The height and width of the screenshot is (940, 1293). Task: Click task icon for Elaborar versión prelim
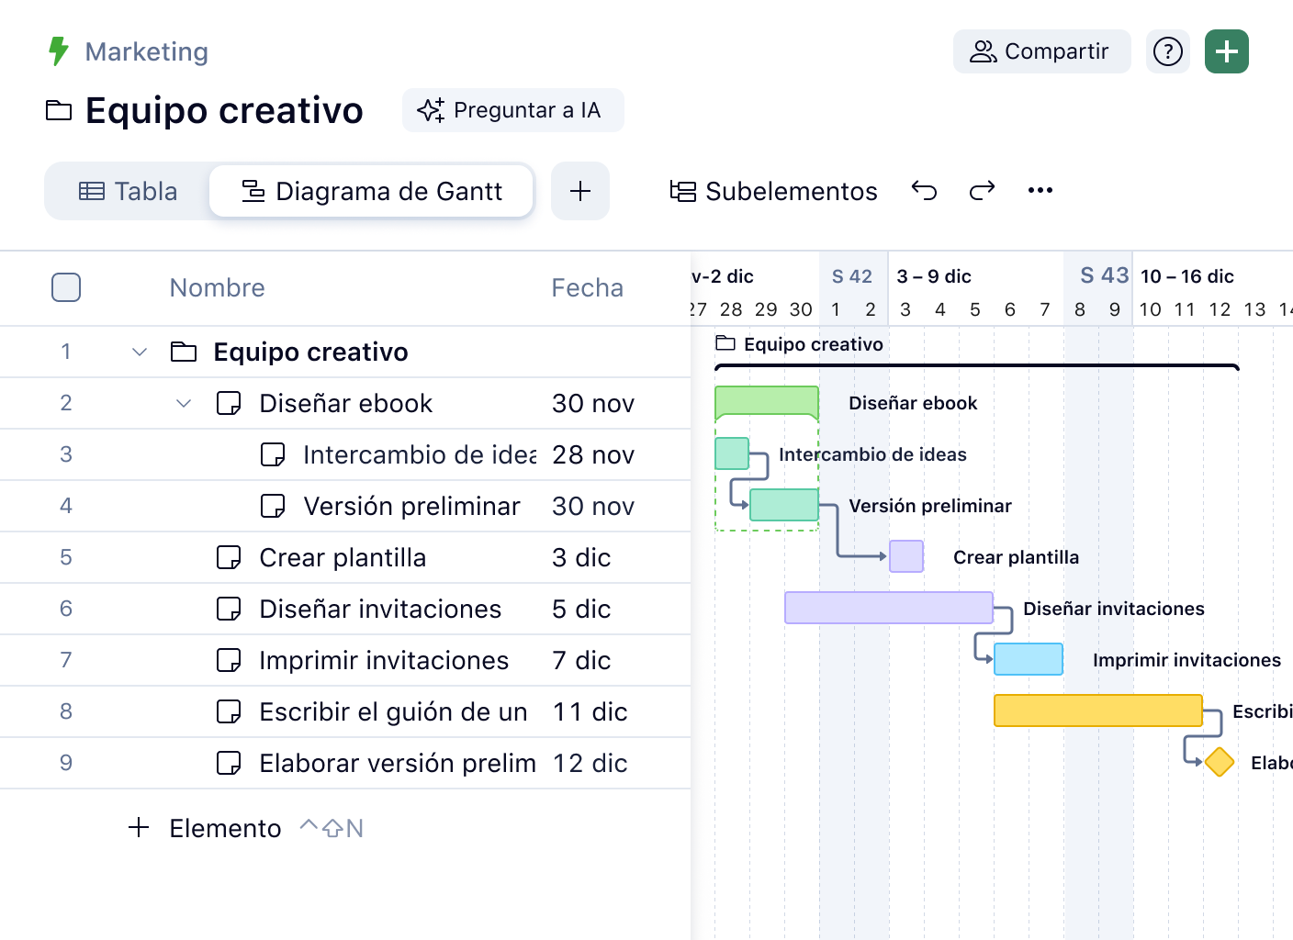point(229,763)
